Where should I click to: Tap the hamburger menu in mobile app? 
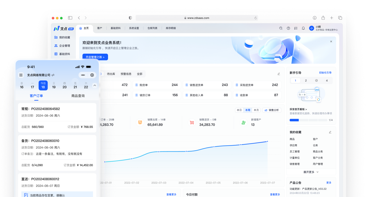click(x=21, y=75)
